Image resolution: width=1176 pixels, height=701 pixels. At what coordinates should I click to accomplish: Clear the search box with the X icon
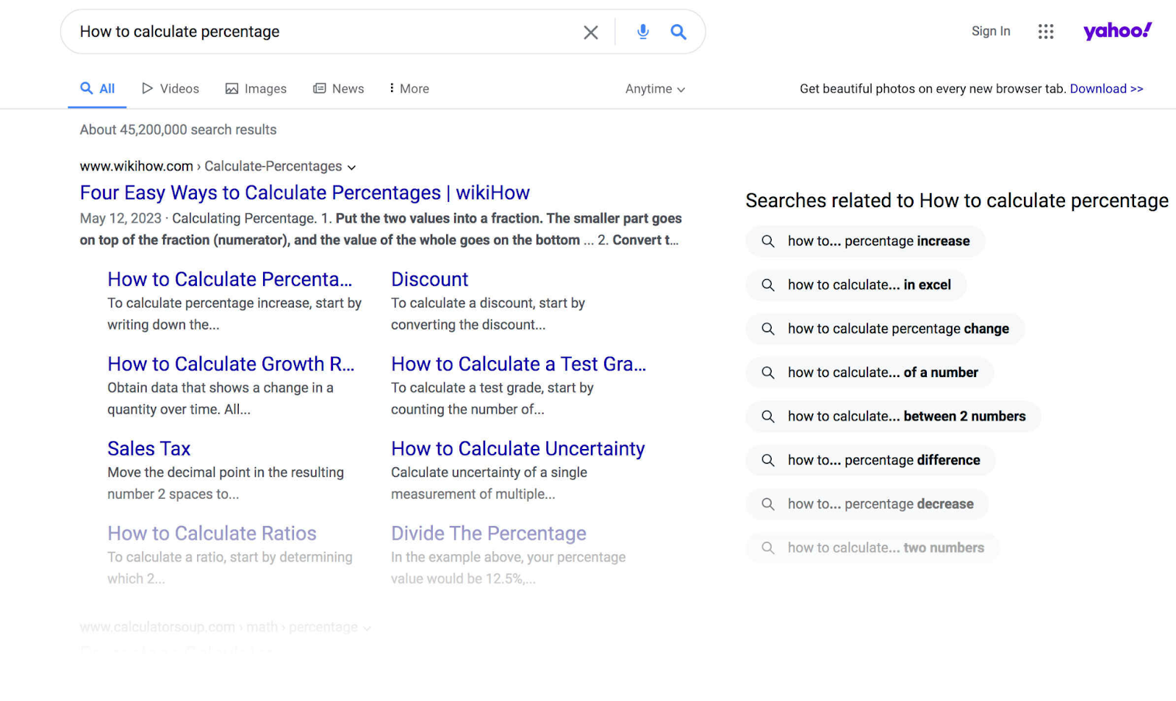[x=591, y=32]
